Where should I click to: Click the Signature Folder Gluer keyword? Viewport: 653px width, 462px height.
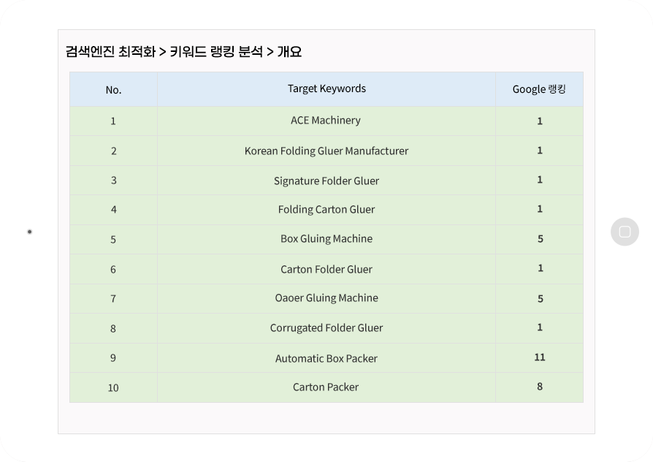coord(326,181)
